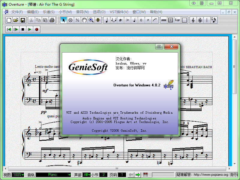This screenshot has height=180, width=240.
Task: Click the 'Overture for Windows 4.0.2' version text
Action: pyautogui.click(x=137, y=85)
